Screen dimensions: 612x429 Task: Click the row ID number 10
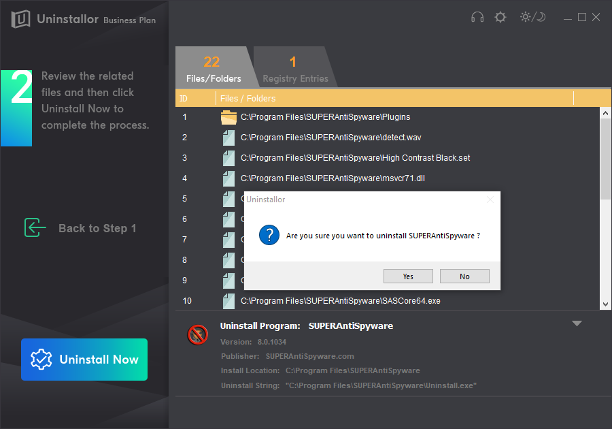point(187,301)
